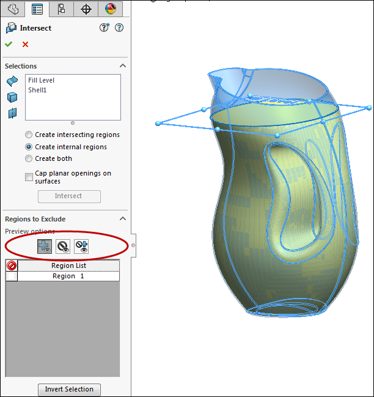This screenshot has height=397, width=374.
Task: Enable Cap planar openings on surfaces
Action: point(29,177)
